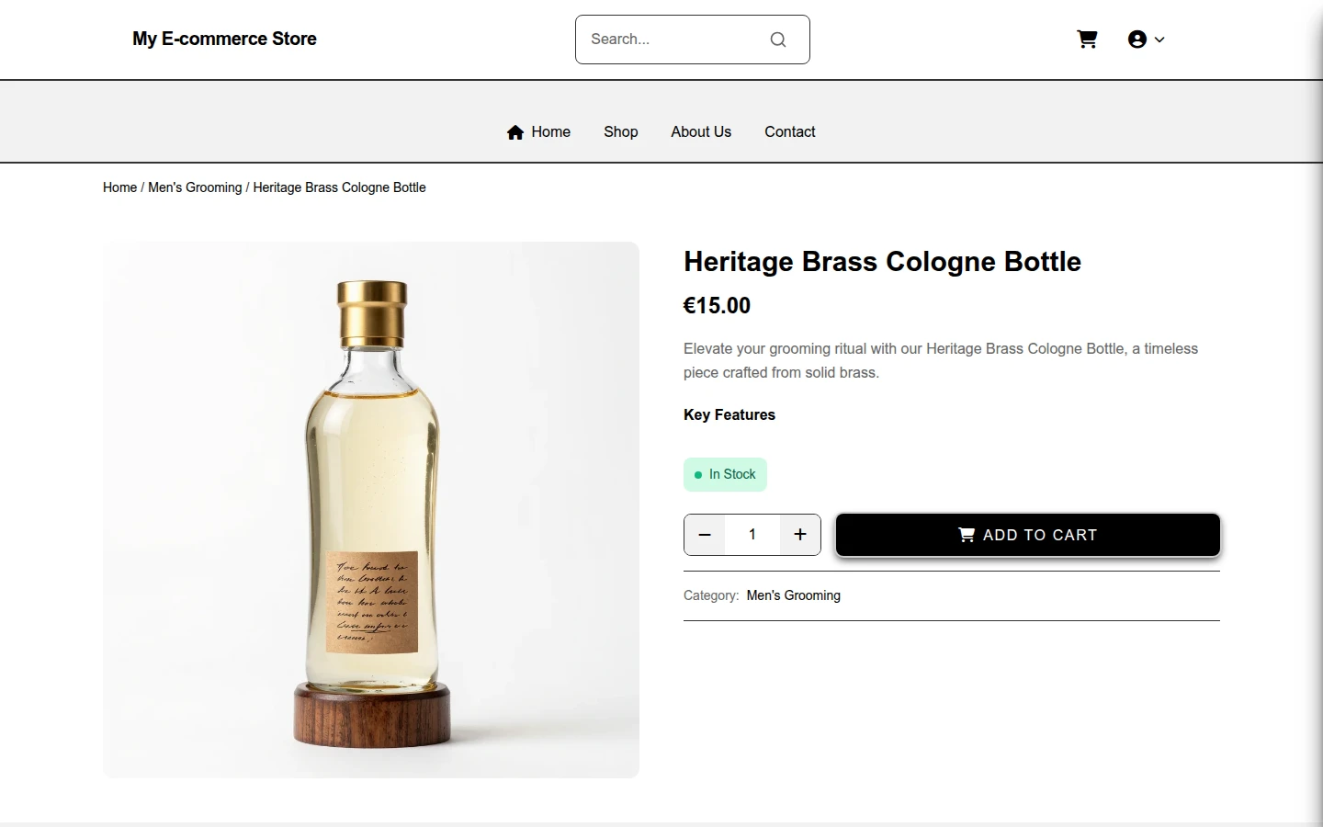Click the quantity number field
The width and height of the screenshot is (1323, 827).
752,535
